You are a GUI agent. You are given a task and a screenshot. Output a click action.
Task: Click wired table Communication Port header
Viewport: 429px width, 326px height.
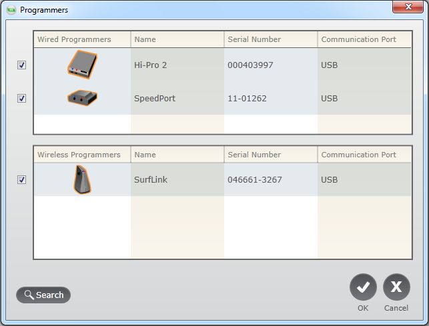tap(364, 39)
